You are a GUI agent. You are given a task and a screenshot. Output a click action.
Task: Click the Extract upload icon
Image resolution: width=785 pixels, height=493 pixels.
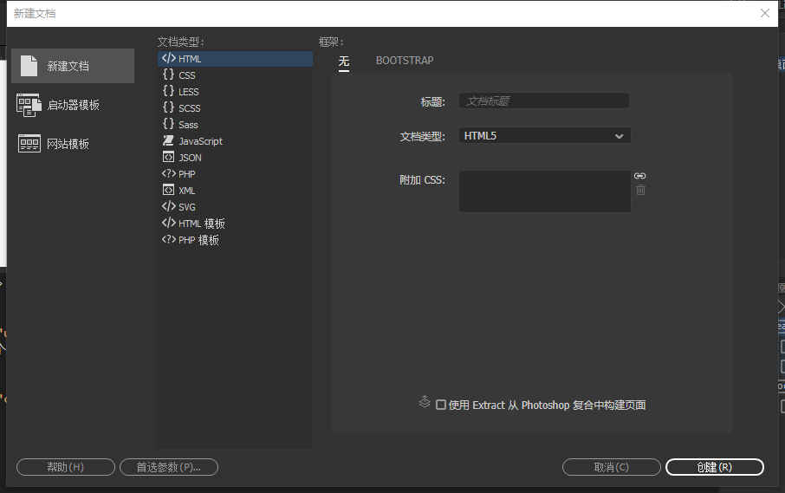point(425,401)
